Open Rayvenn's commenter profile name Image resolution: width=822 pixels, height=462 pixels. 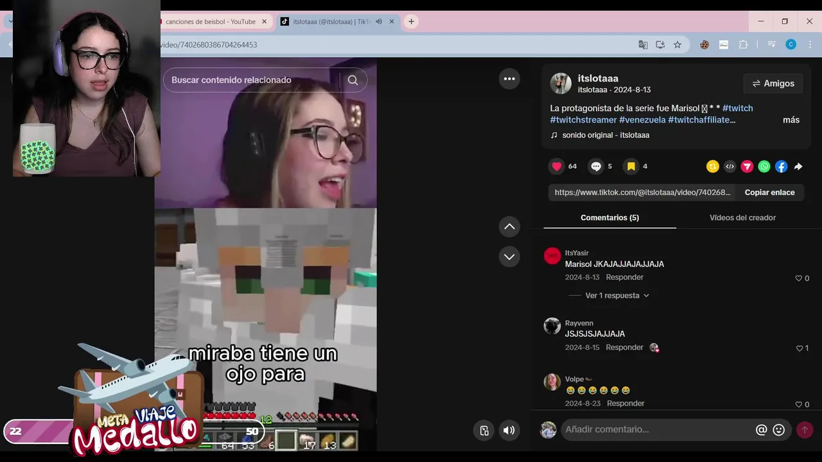[x=579, y=323]
